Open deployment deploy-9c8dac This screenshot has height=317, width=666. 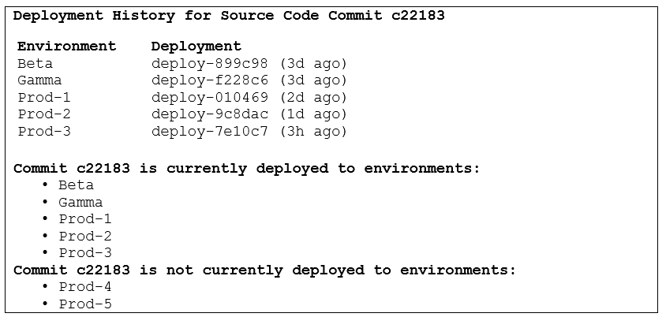(209, 114)
